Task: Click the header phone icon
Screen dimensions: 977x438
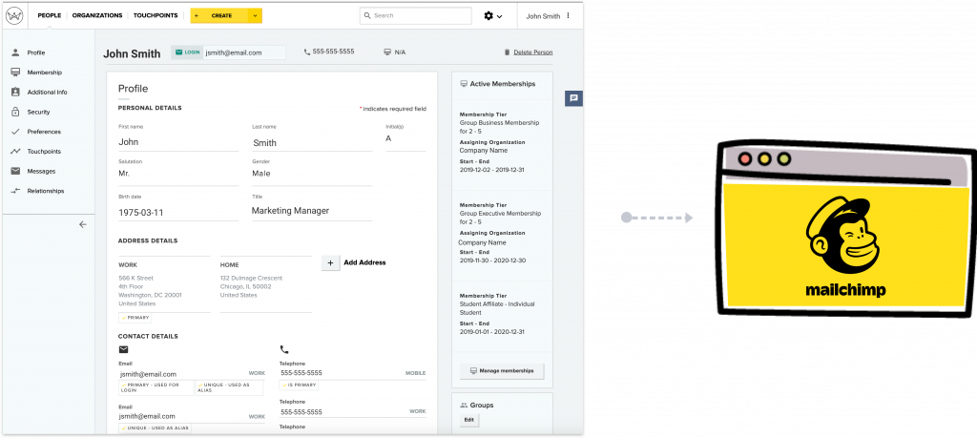Action: coord(307,52)
